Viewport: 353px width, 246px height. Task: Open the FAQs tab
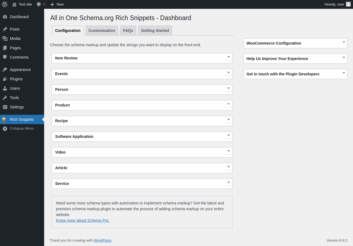tap(128, 31)
